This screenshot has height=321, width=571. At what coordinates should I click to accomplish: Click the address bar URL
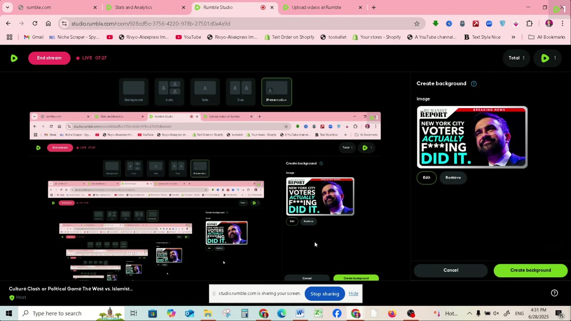151,24
